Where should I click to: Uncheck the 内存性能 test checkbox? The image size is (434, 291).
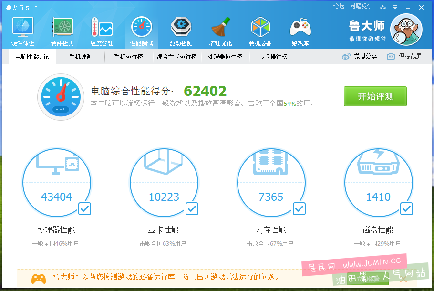click(299, 209)
